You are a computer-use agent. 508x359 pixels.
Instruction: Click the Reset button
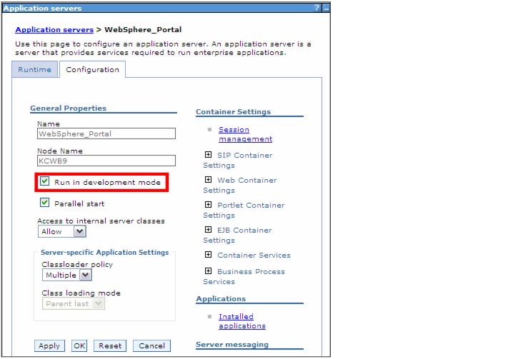[x=110, y=345]
